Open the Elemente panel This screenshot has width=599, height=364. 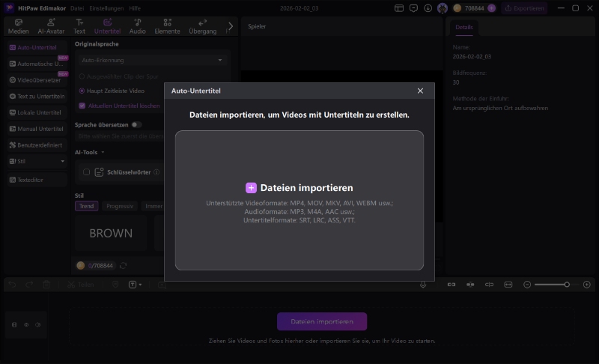click(167, 27)
